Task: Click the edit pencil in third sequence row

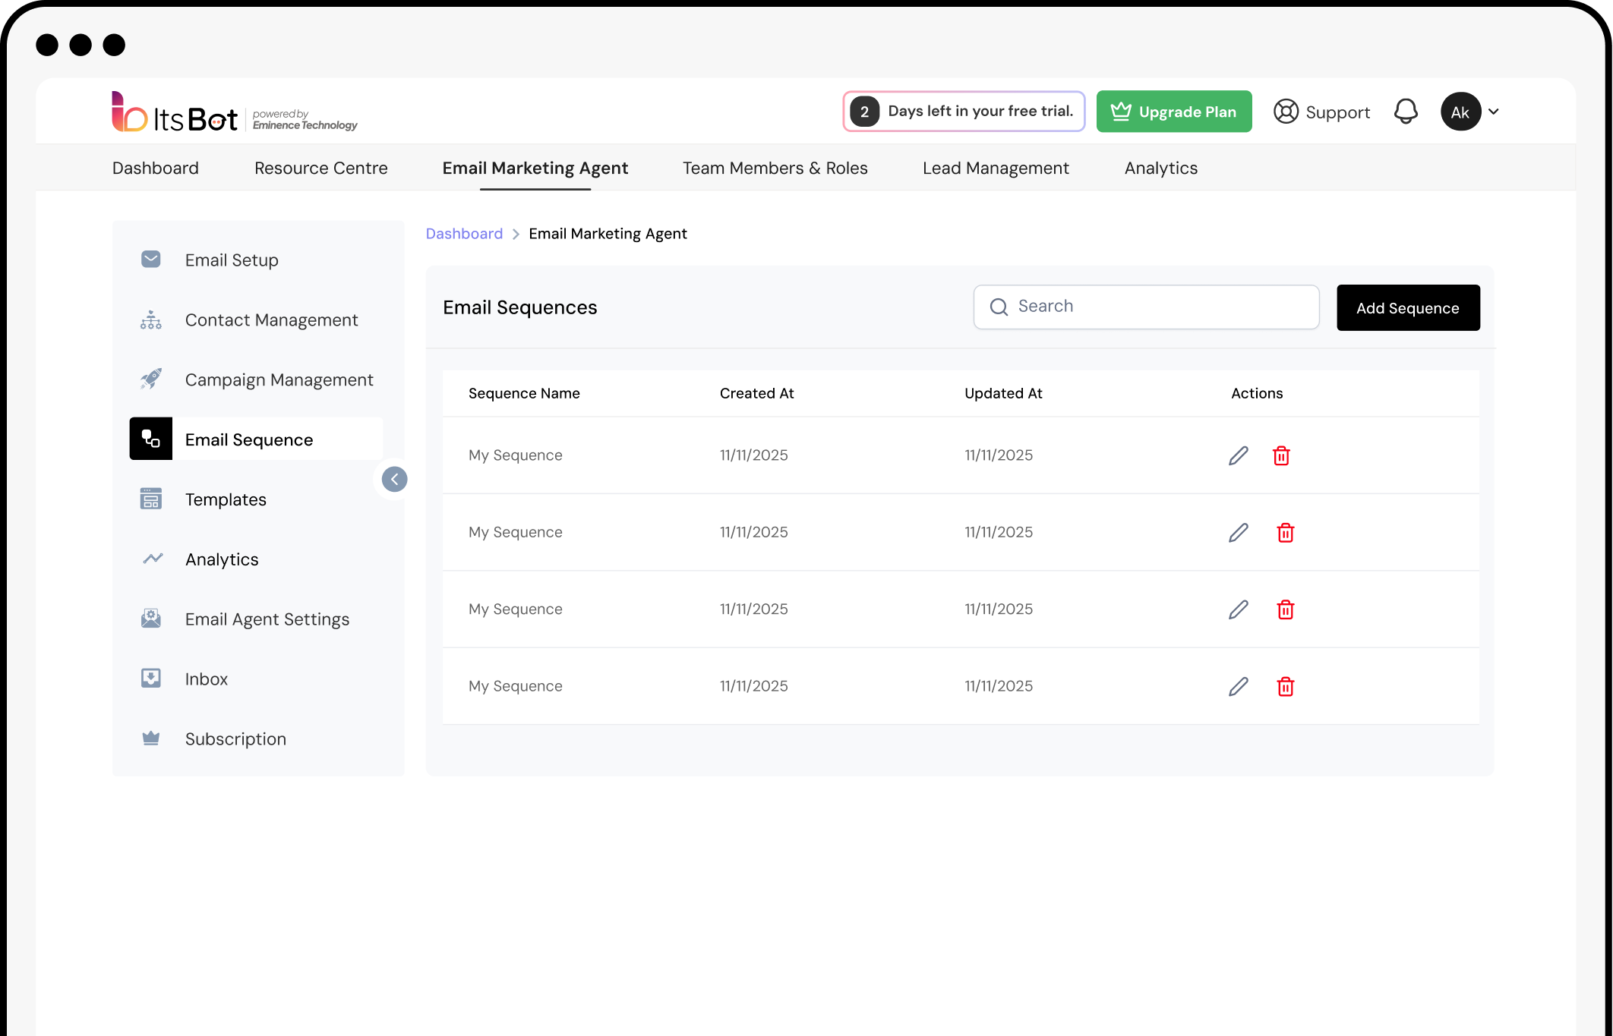Action: tap(1239, 609)
